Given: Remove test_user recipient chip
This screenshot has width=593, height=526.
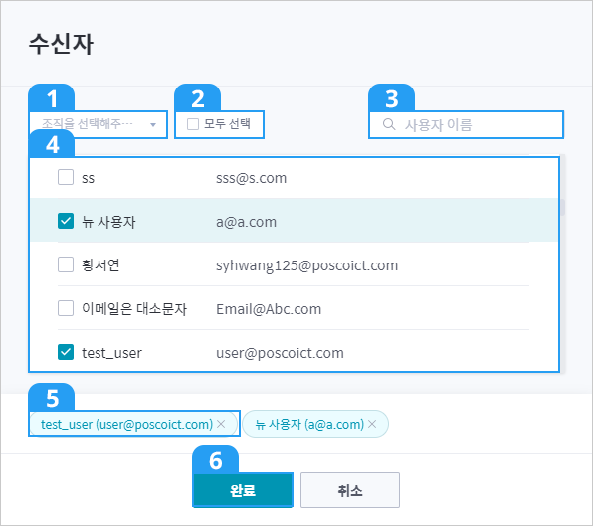Looking at the screenshot, I should 221,424.
